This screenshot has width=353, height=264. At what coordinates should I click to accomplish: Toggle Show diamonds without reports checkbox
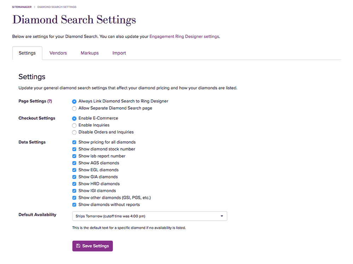click(x=74, y=205)
